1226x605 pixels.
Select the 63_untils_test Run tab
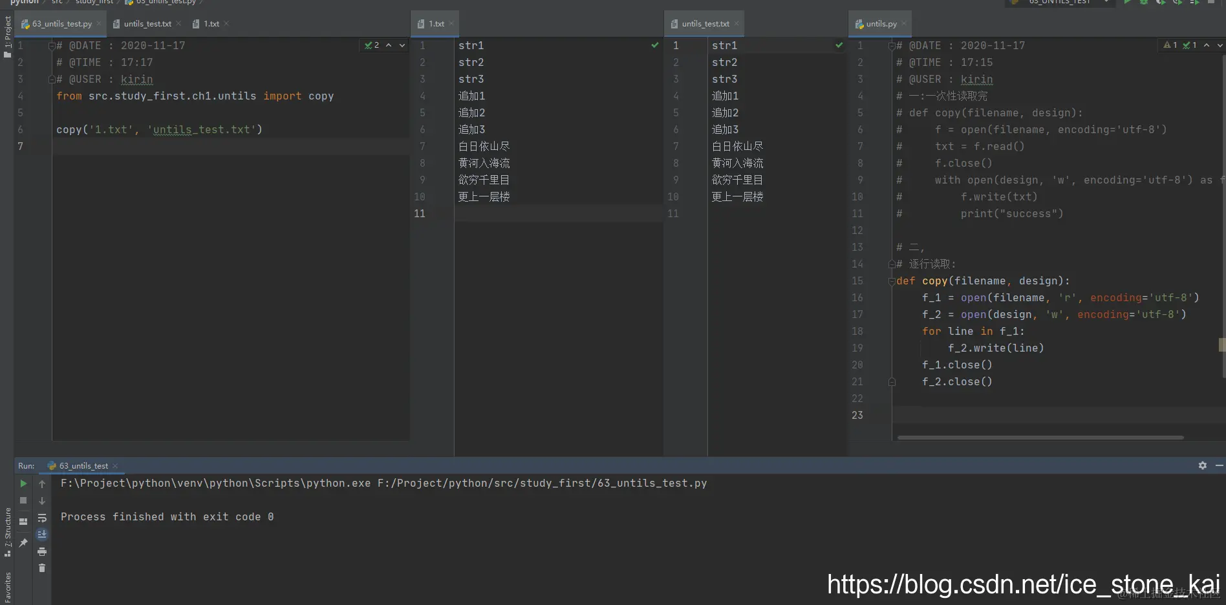83,466
